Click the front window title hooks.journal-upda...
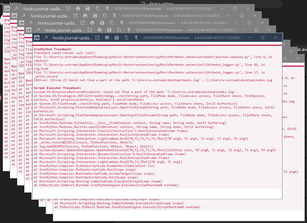The image size is (307, 223). click(x=72, y=37)
